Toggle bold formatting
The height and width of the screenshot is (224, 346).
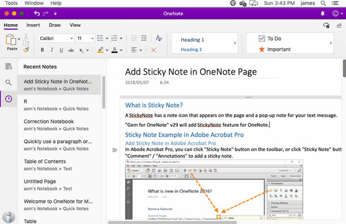coord(43,50)
